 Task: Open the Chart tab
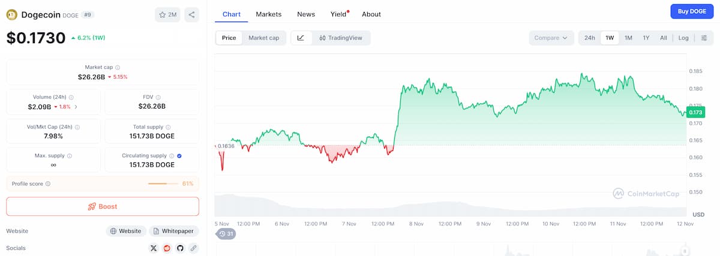point(231,14)
